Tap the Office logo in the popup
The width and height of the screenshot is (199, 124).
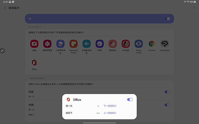[x=69, y=100]
